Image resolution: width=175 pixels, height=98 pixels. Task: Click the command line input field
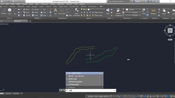(91, 91)
